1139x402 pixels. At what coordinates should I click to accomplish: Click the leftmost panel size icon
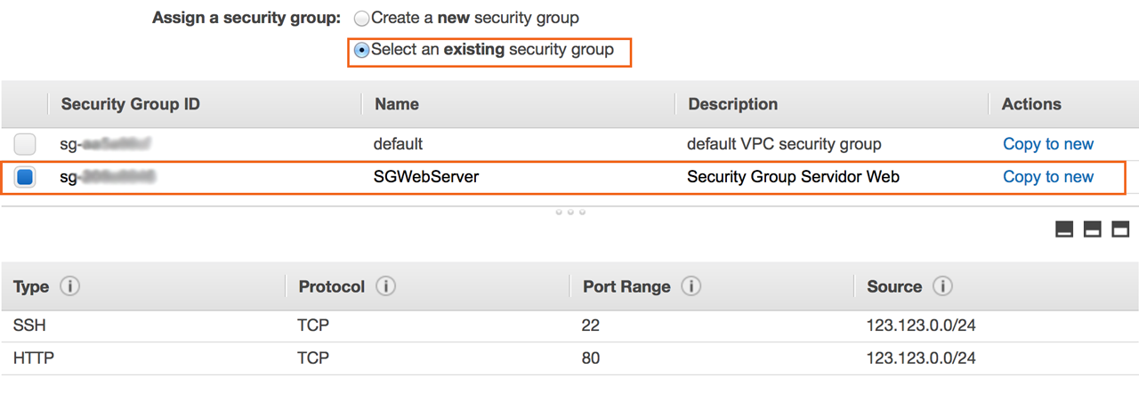pyautogui.click(x=1063, y=229)
